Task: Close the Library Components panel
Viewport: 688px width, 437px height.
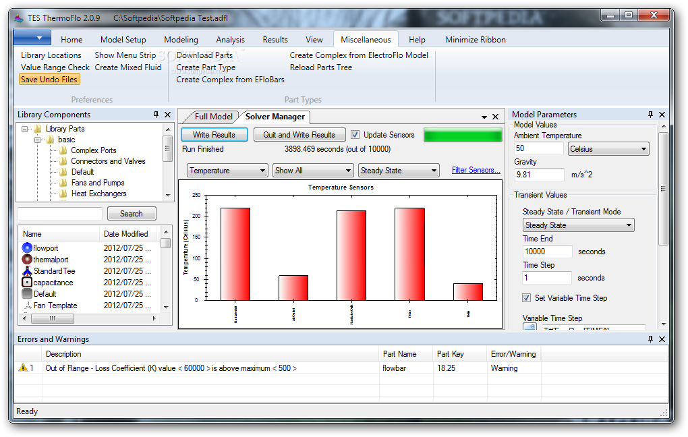Action: point(167,115)
